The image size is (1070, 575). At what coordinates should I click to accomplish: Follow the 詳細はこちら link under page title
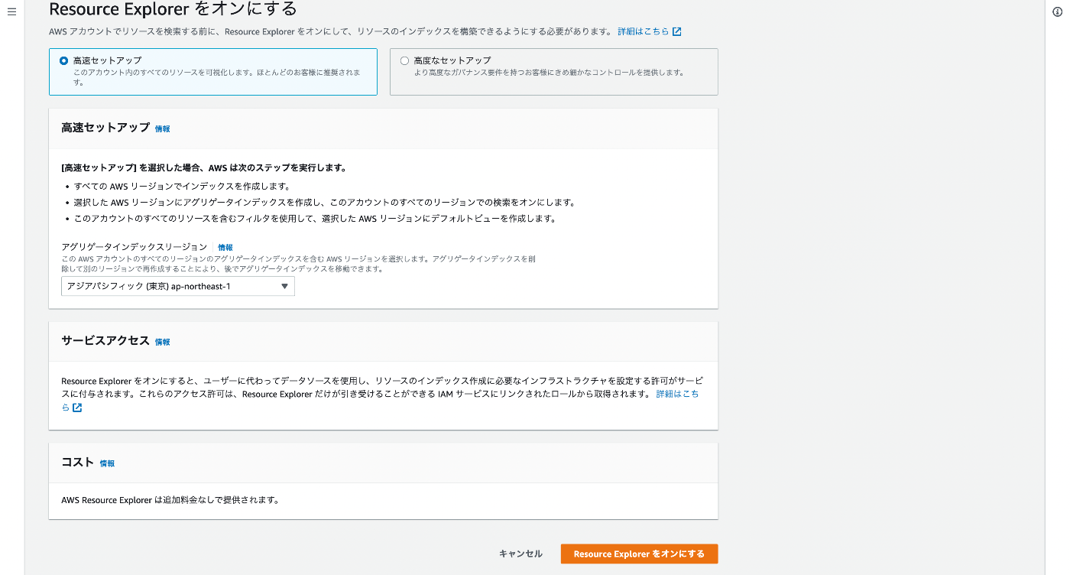pos(644,32)
